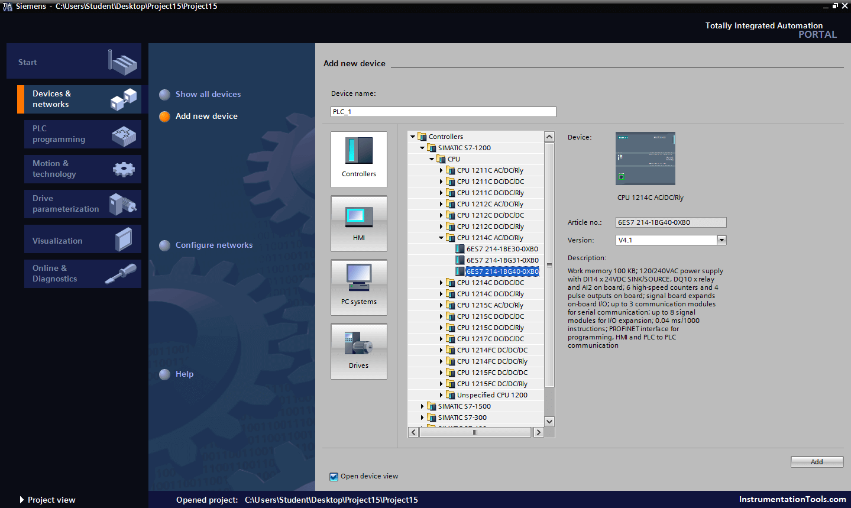The height and width of the screenshot is (508, 851).
Task: Click the Add button
Action: 817,462
